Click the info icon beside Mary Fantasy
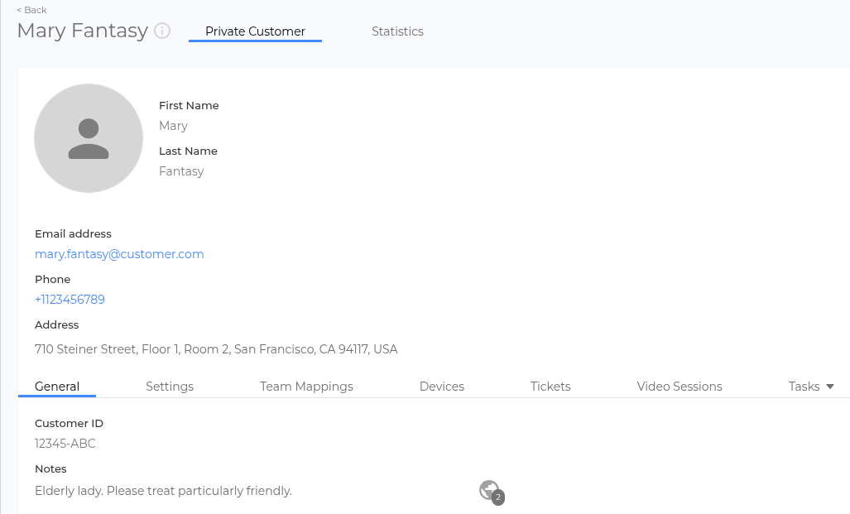Image resolution: width=850 pixels, height=514 pixels. pos(163,31)
